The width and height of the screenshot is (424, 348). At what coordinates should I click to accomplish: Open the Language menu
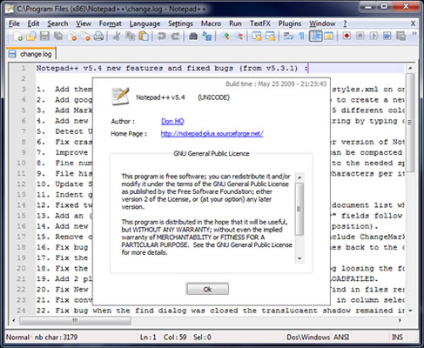(145, 23)
